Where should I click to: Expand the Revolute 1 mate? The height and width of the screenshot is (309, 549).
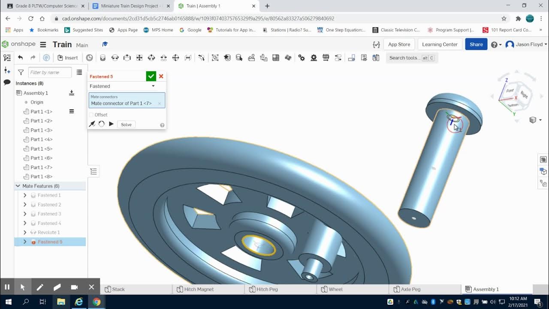tap(25, 233)
